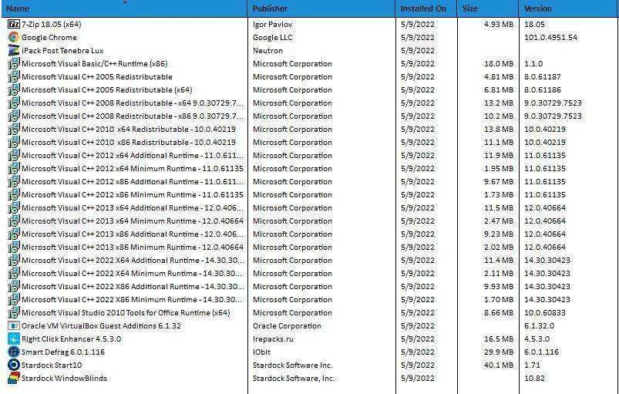
Task: Click the iPack Post Tenebra Lux icon
Action: pyautogui.click(x=14, y=51)
